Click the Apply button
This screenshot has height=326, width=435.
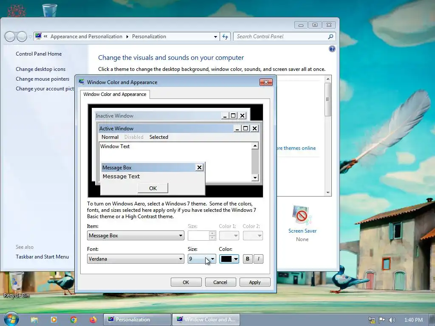coord(255,282)
